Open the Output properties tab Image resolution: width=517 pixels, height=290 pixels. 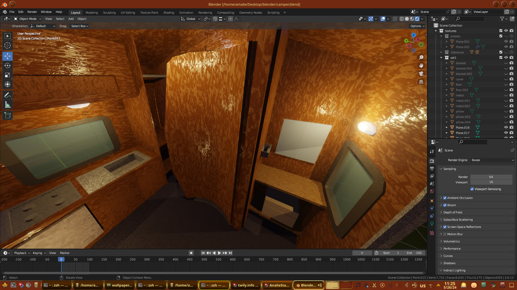[x=432, y=169]
